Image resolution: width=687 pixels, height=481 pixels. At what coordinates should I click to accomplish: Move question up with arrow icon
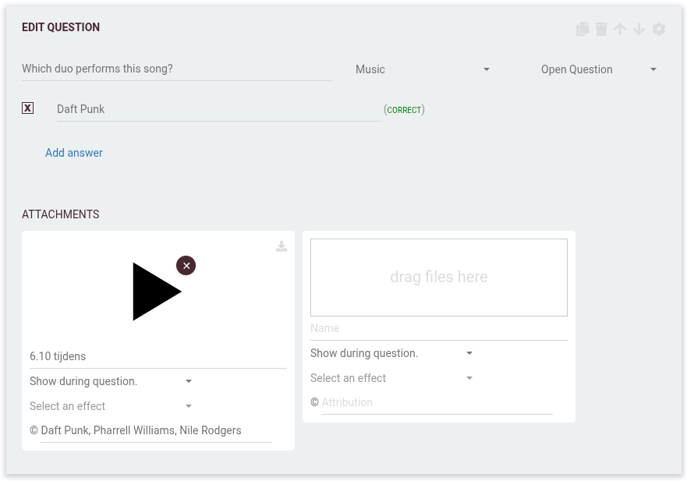(620, 29)
